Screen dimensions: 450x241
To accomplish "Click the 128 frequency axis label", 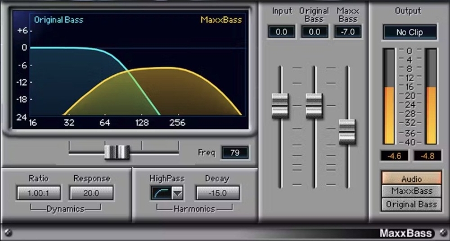I will (142, 123).
